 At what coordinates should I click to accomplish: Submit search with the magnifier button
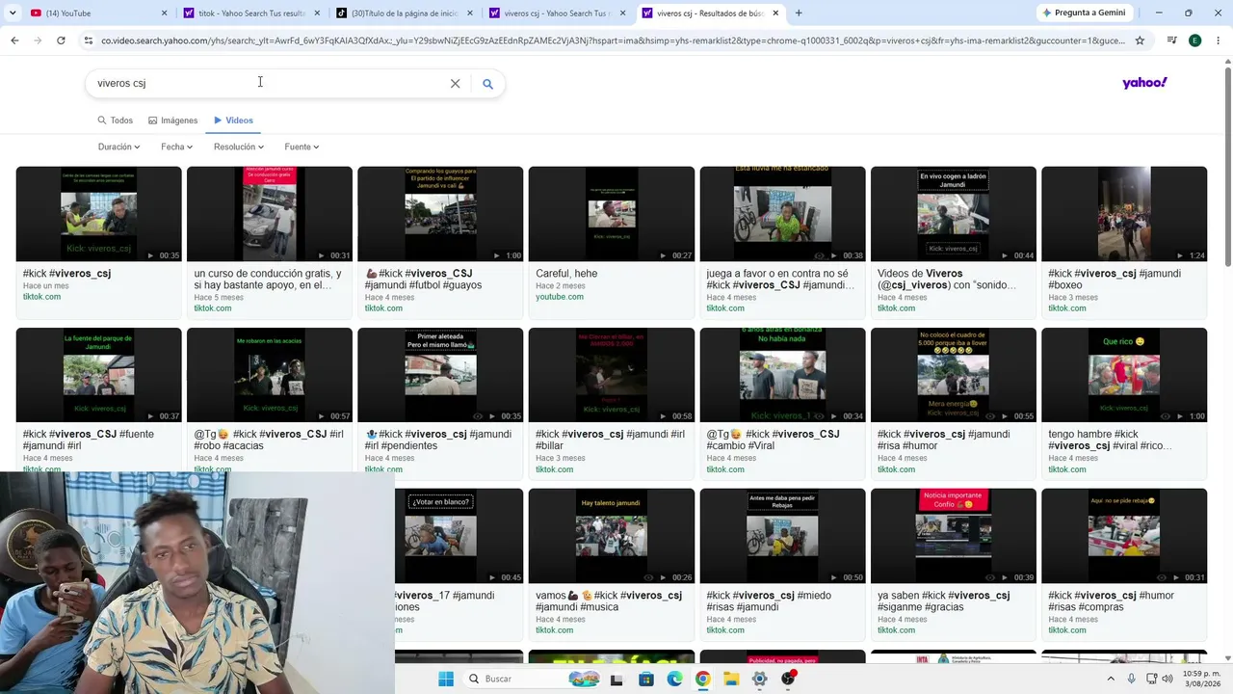click(487, 84)
